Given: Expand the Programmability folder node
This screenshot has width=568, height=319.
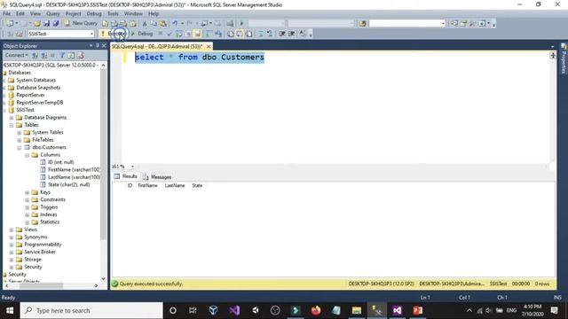Looking at the screenshot, I should pos(12,245).
